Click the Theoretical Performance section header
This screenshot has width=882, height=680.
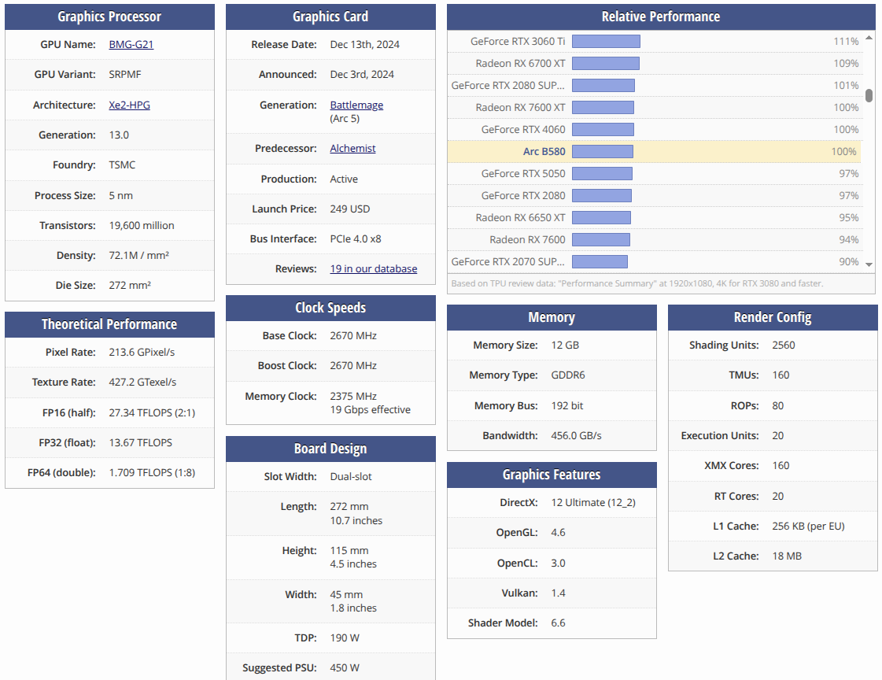(109, 324)
